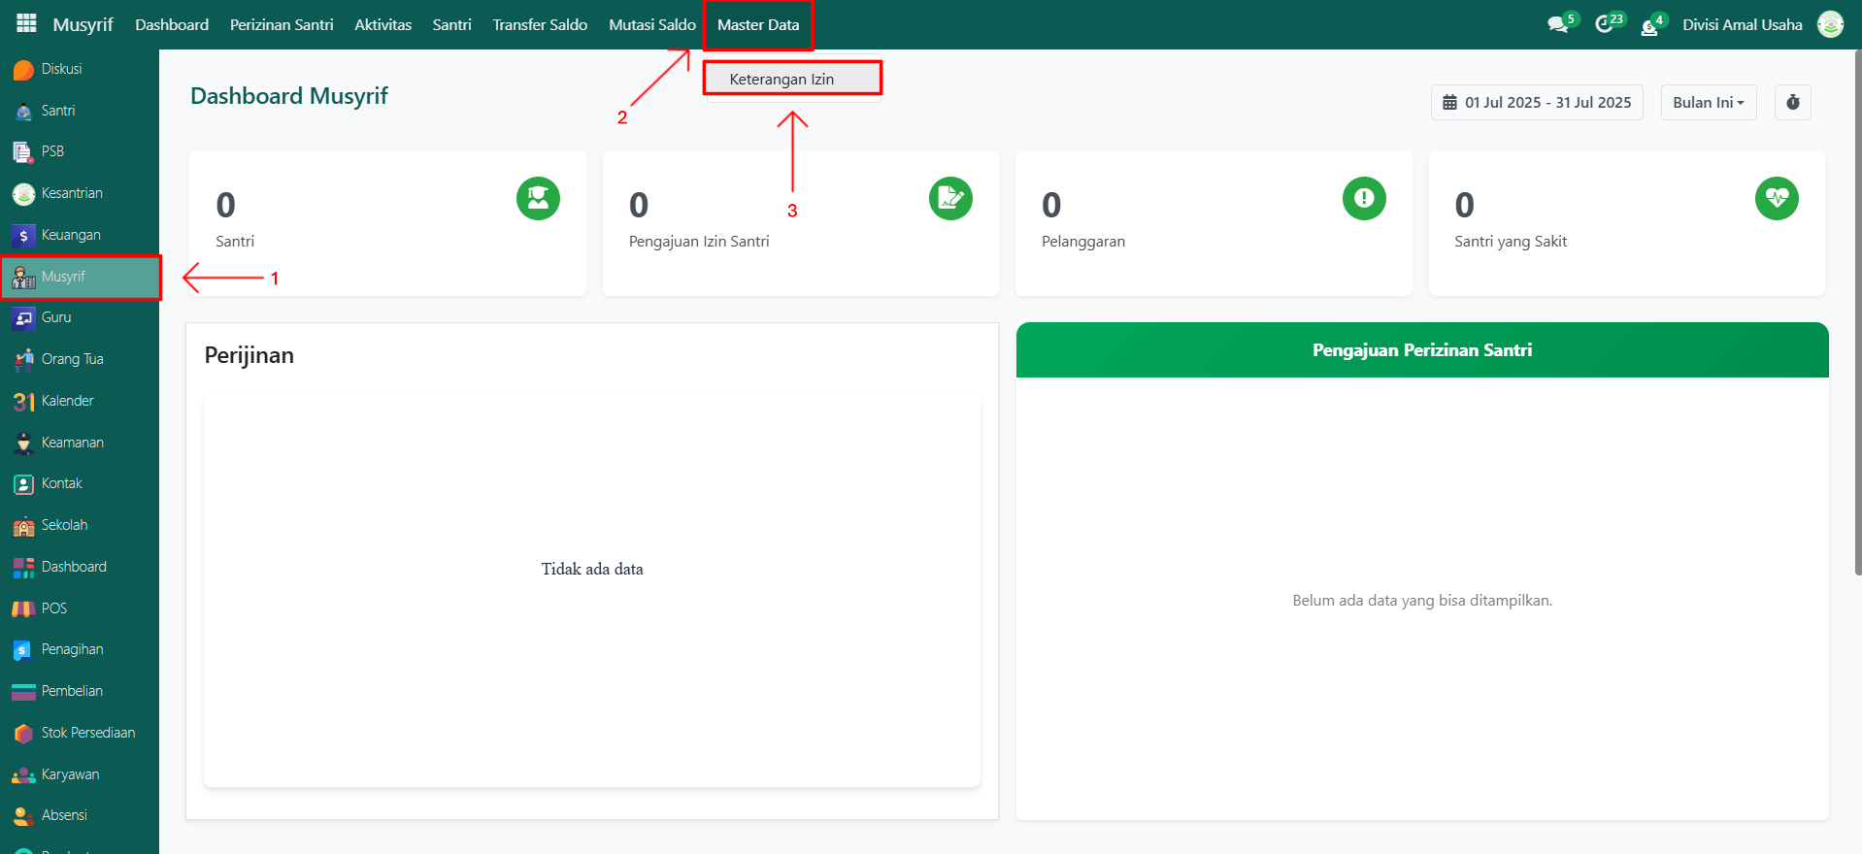Open the Kalender app in sidebar
The height and width of the screenshot is (854, 1862).
click(67, 401)
